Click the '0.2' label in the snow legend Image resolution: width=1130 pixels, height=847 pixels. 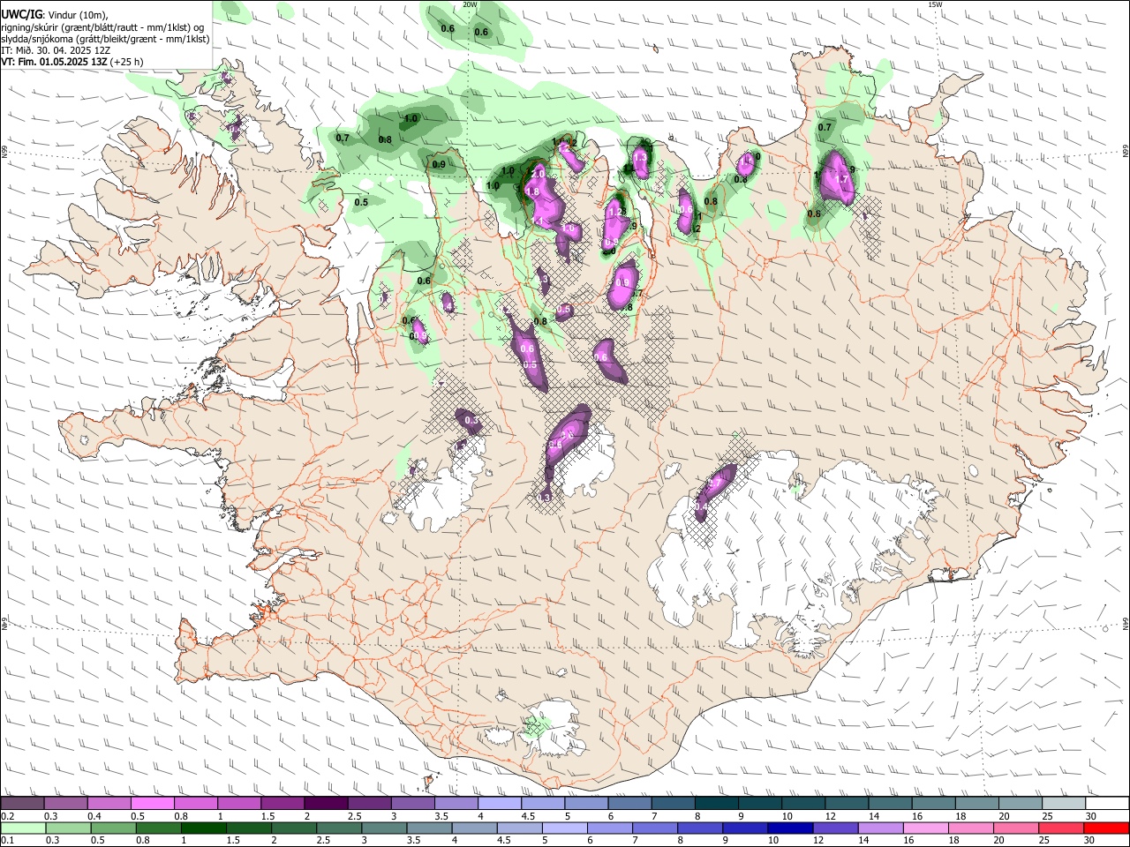pos(7,816)
